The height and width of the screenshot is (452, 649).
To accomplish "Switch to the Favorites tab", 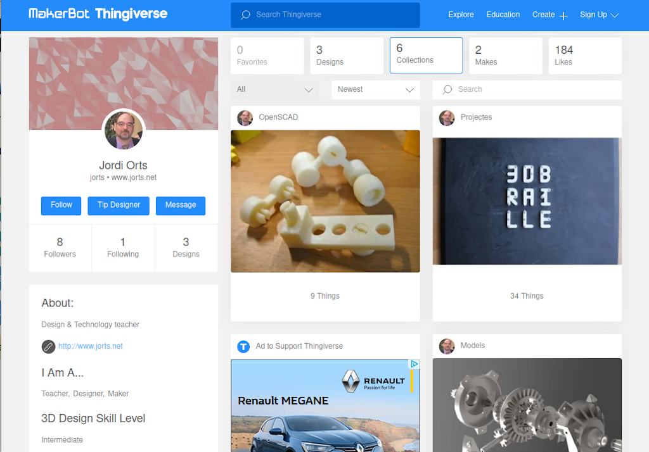I will pyautogui.click(x=267, y=56).
